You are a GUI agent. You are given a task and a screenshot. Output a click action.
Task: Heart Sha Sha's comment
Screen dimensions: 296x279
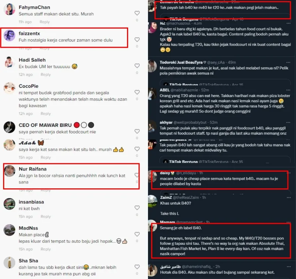pyautogui.click(x=137, y=267)
